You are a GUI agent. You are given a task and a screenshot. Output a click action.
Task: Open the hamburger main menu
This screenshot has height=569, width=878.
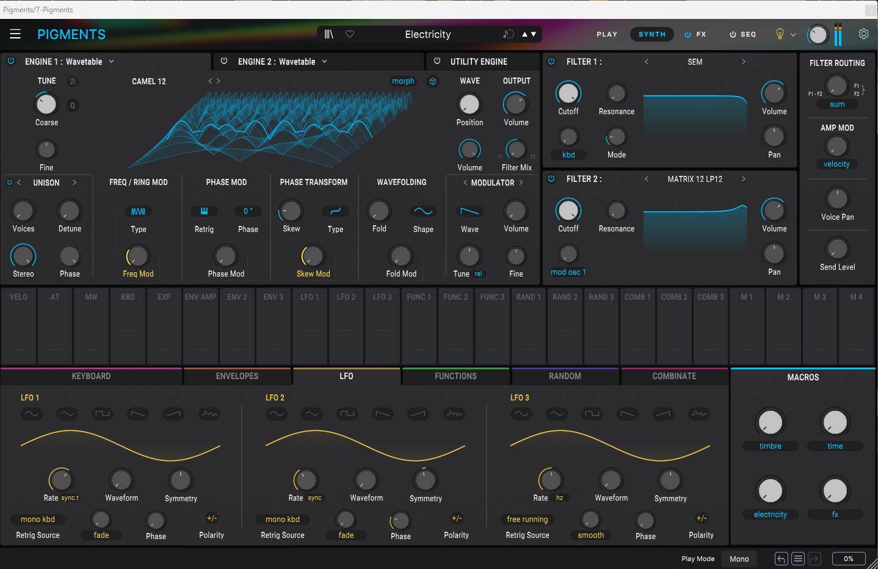pos(15,34)
